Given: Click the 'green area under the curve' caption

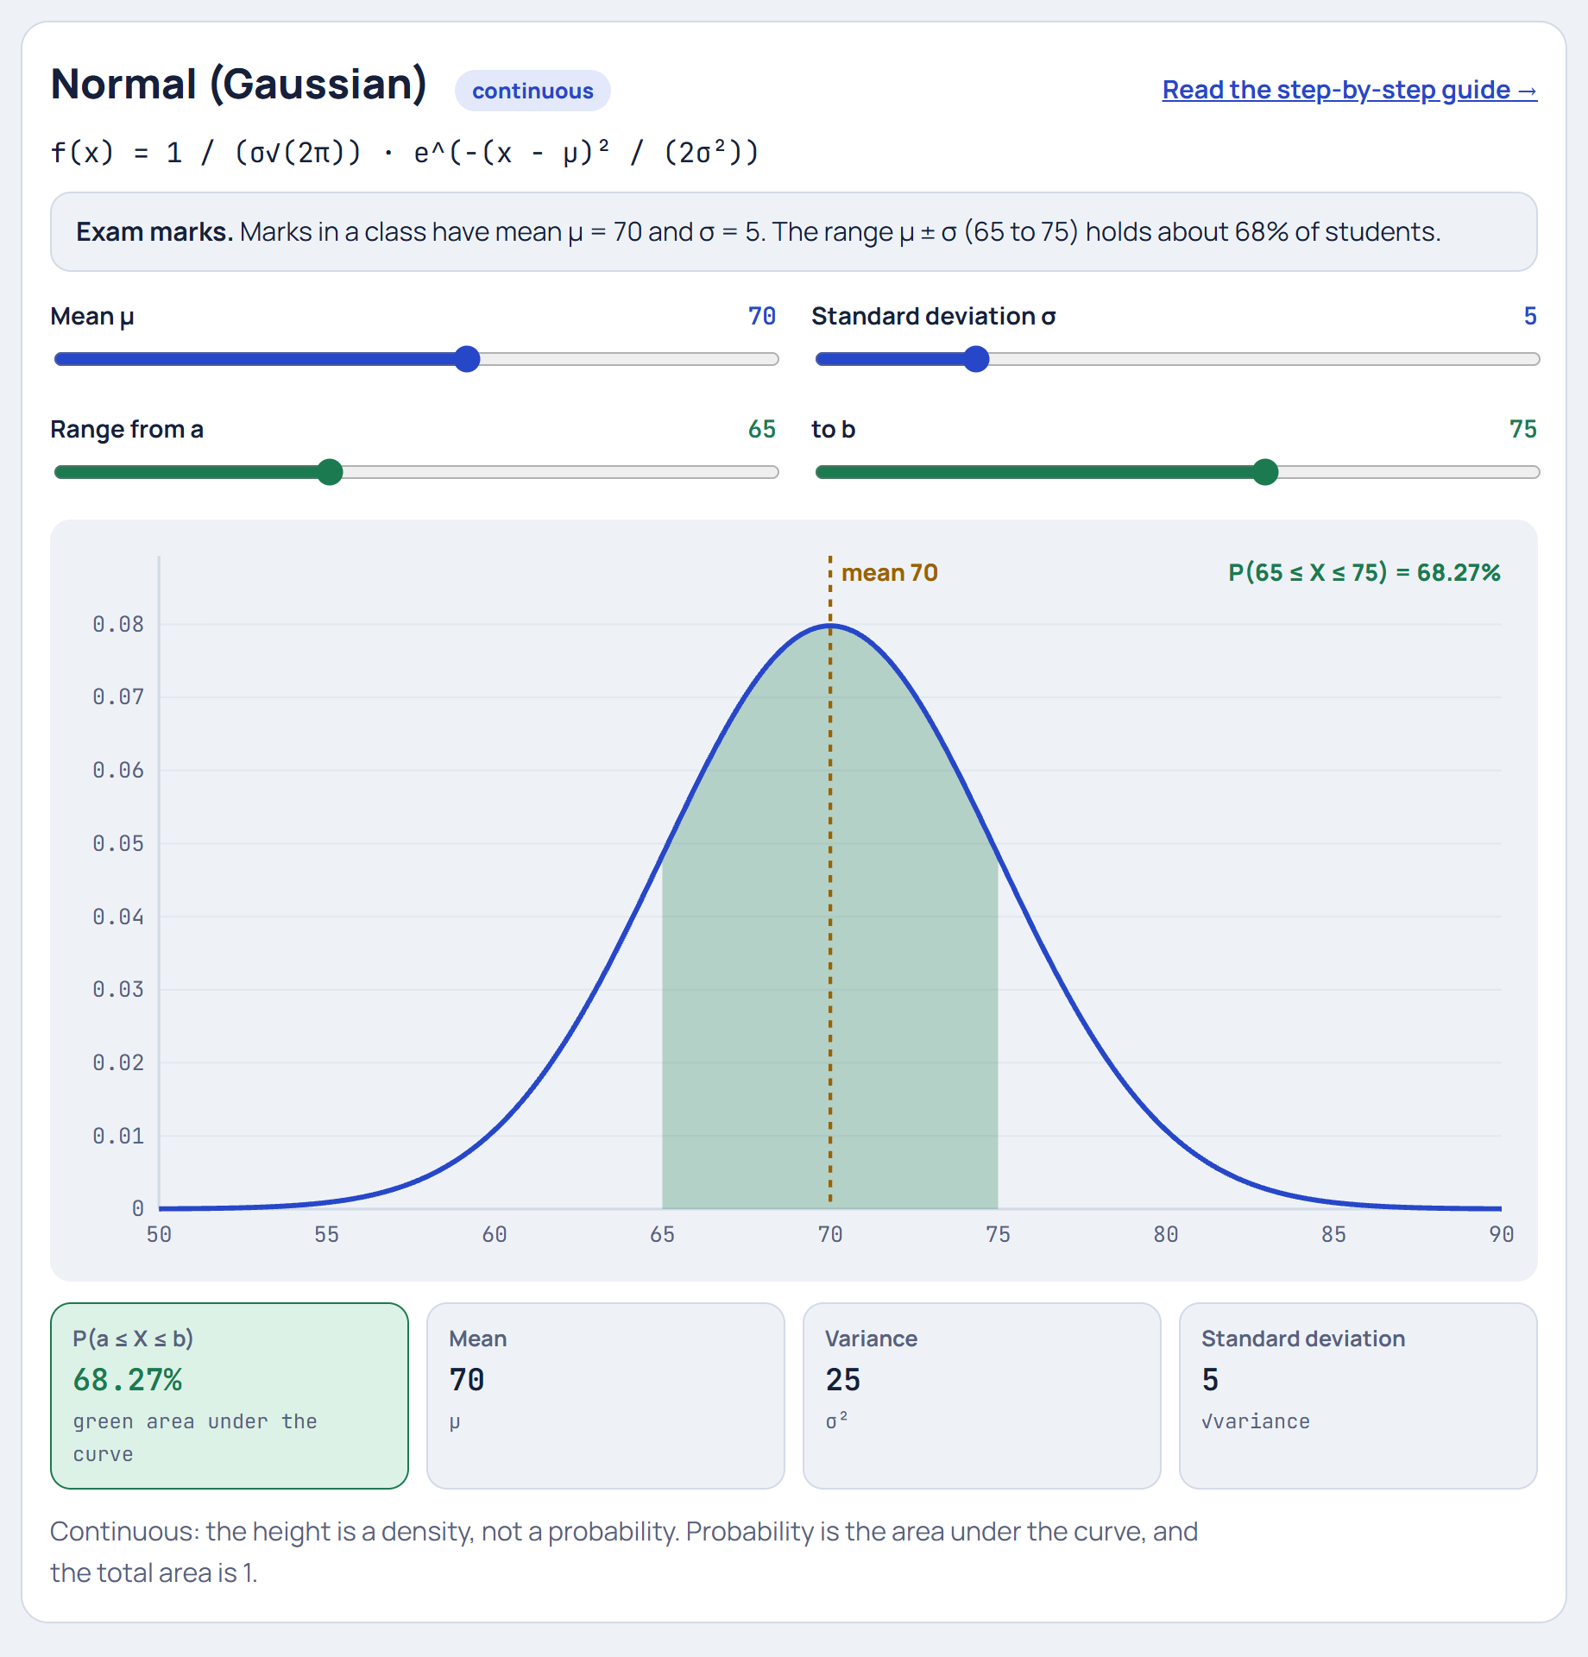Looking at the screenshot, I should point(195,1438).
